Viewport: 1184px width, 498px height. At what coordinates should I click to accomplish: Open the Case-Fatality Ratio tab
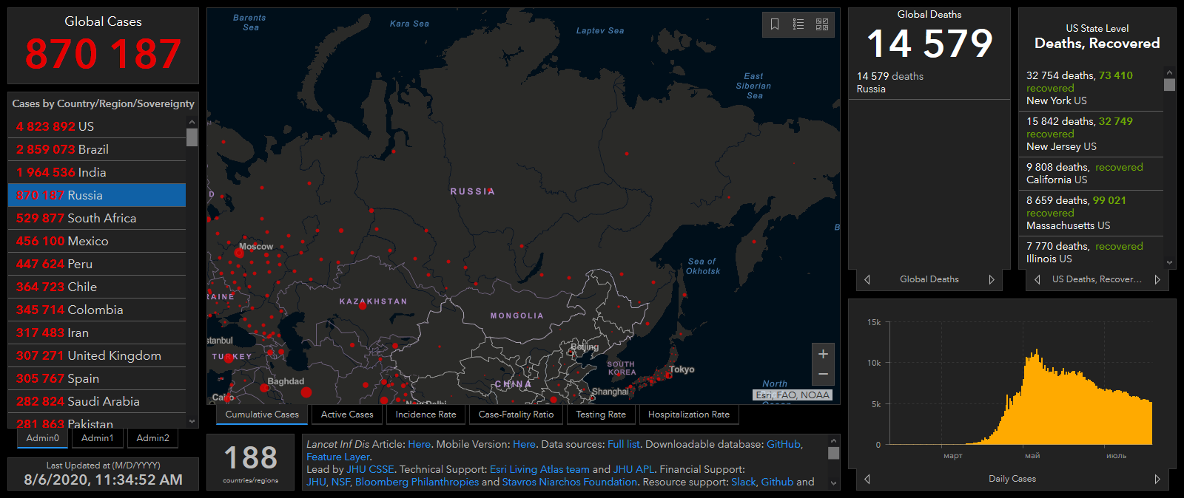point(516,415)
